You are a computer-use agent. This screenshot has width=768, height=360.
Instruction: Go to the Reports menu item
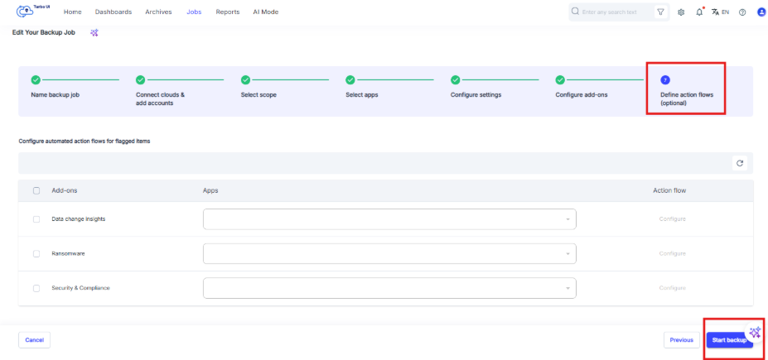tap(228, 12)
